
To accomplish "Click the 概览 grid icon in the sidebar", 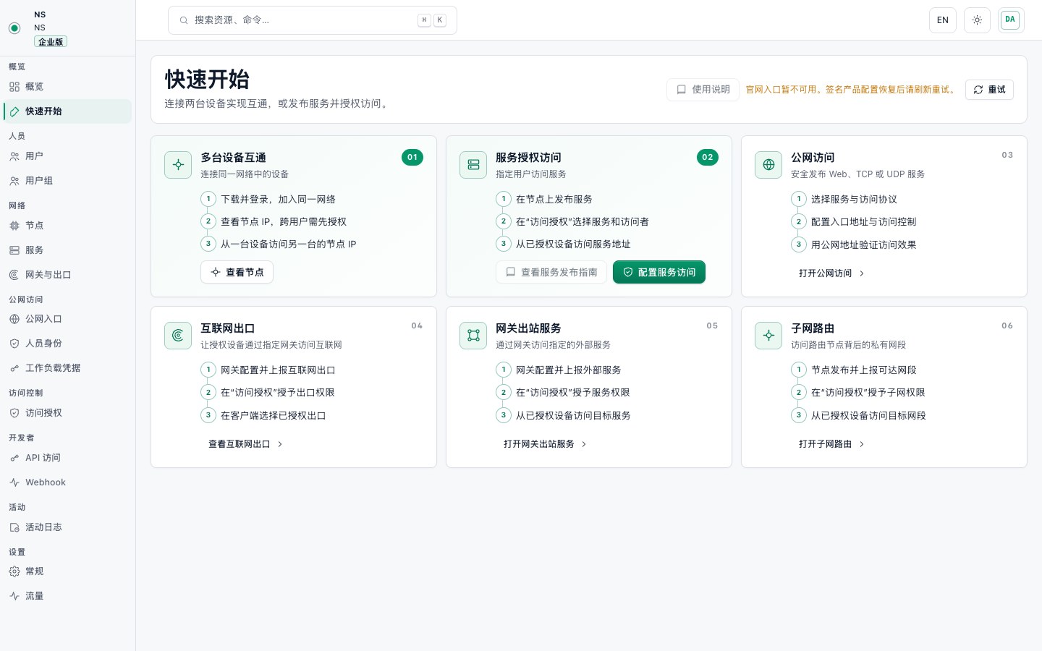I will (14, 87).
